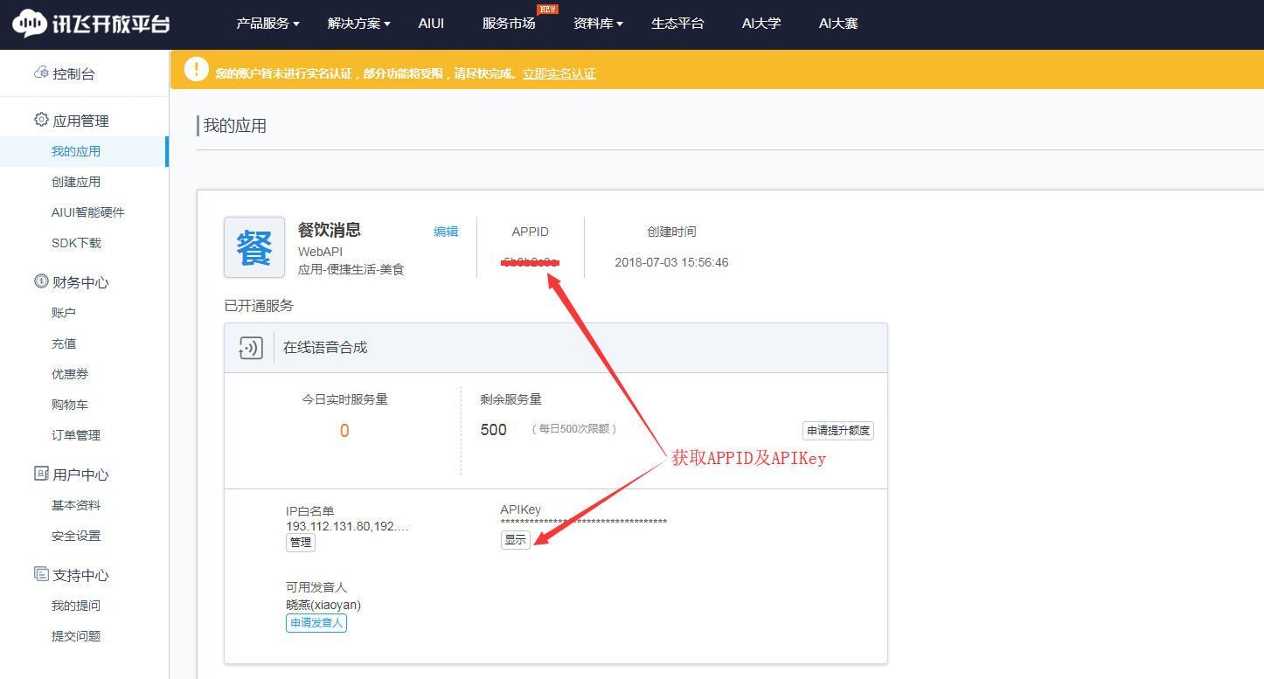
Task: Click the iFlytek open platform logo
Action: pos(91,24)
